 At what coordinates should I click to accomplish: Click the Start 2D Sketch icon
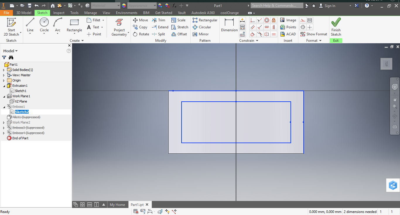[11, 22]
